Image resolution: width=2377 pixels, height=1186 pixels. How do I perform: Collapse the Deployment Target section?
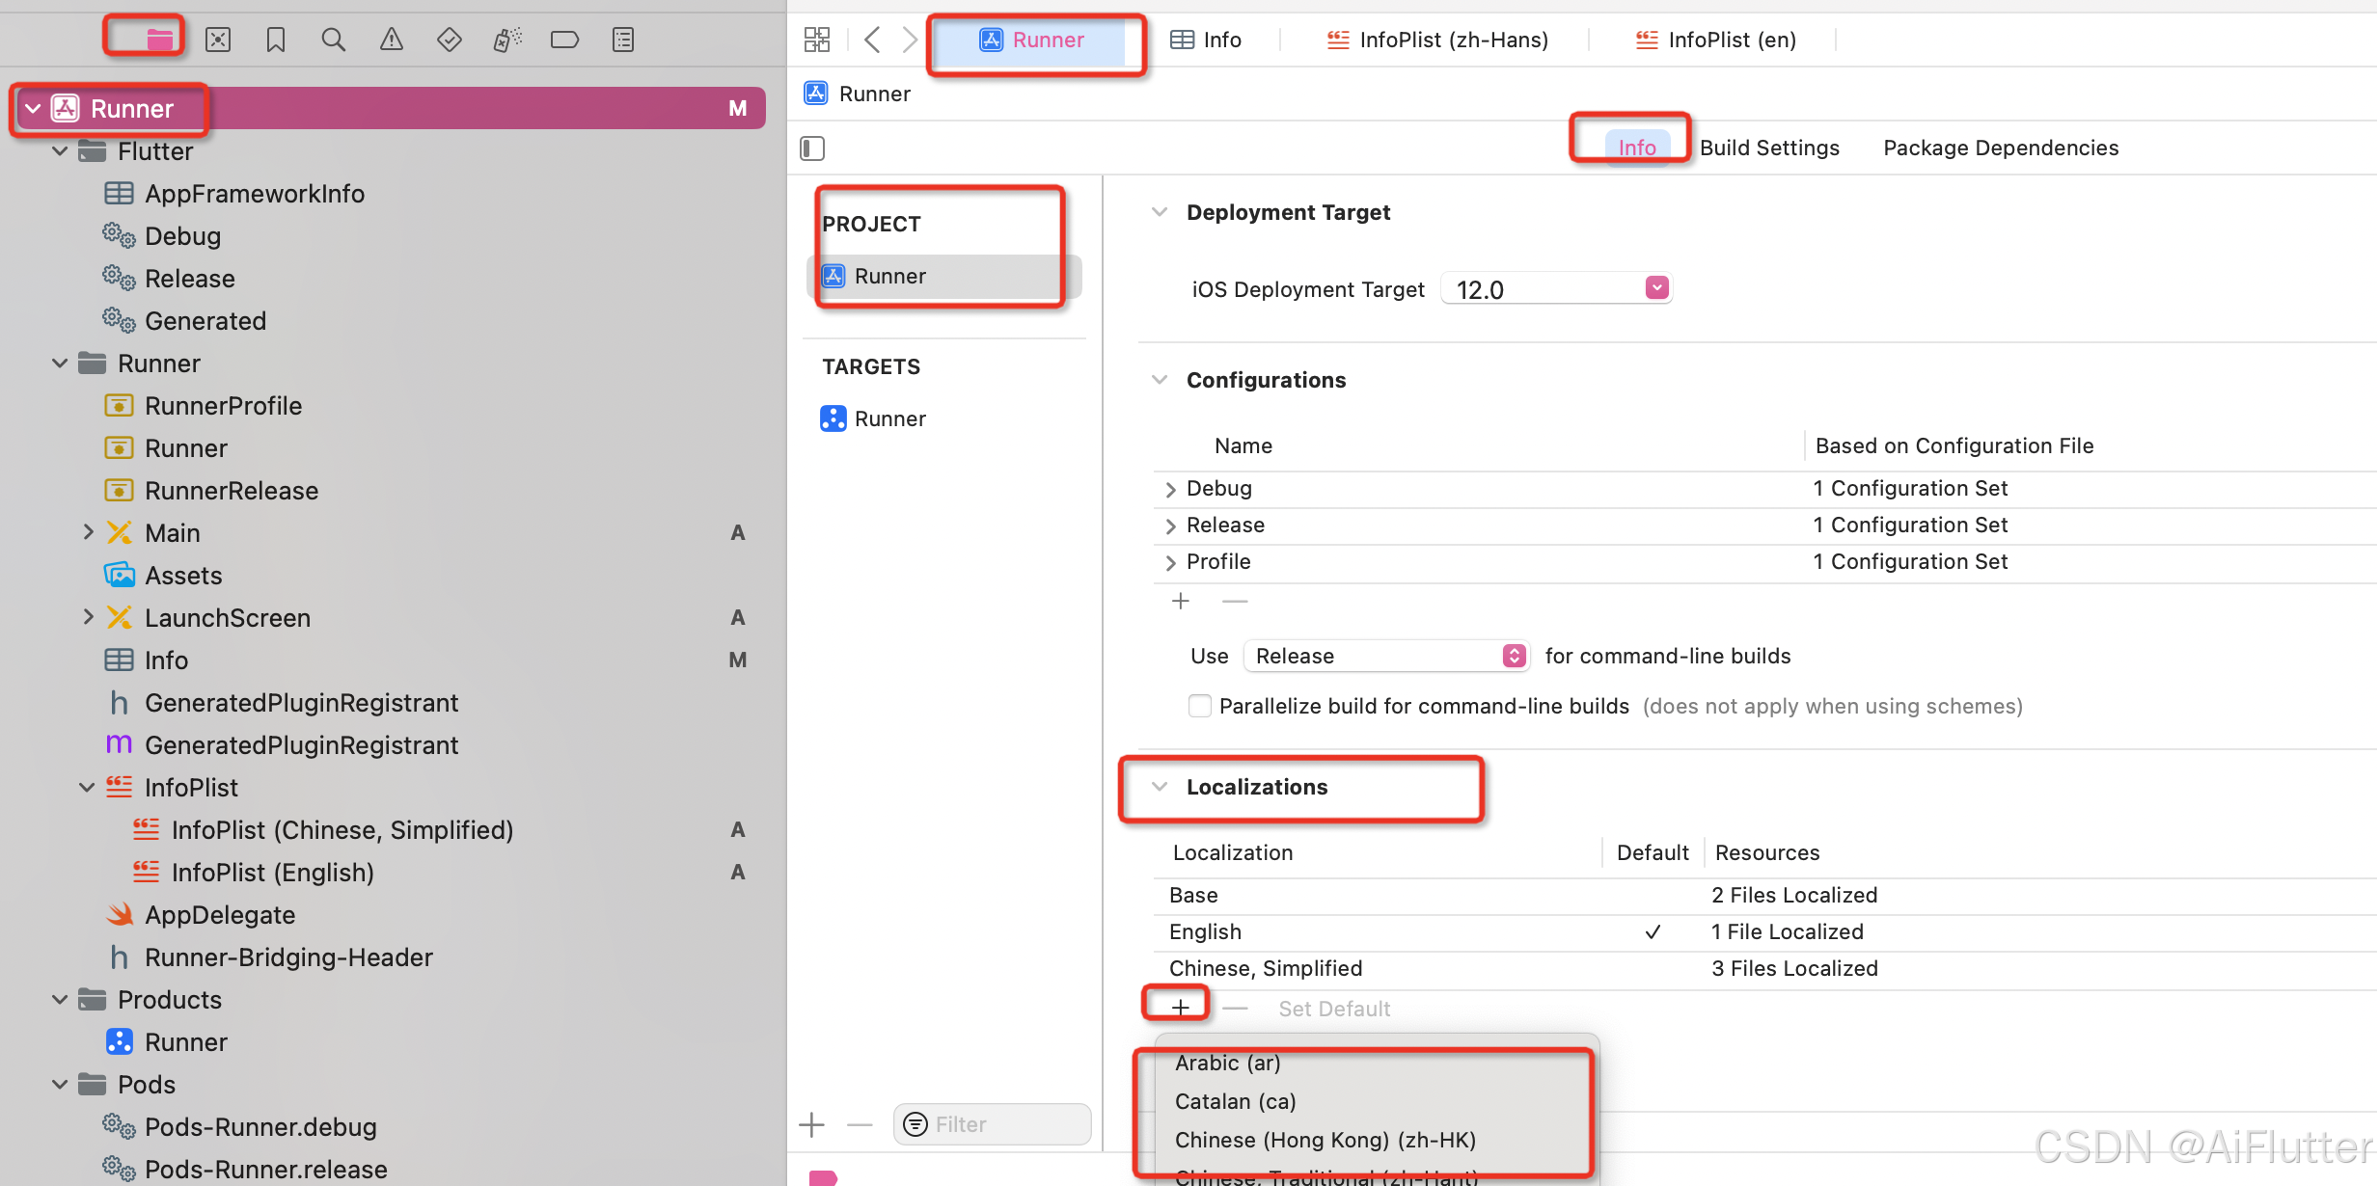[x=1160, y=212]
